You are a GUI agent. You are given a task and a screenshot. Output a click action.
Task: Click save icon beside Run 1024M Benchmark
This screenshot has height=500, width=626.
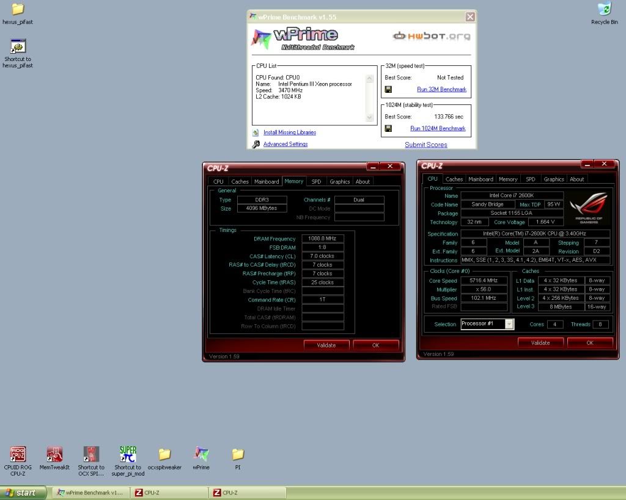click(x=388, y=129)
